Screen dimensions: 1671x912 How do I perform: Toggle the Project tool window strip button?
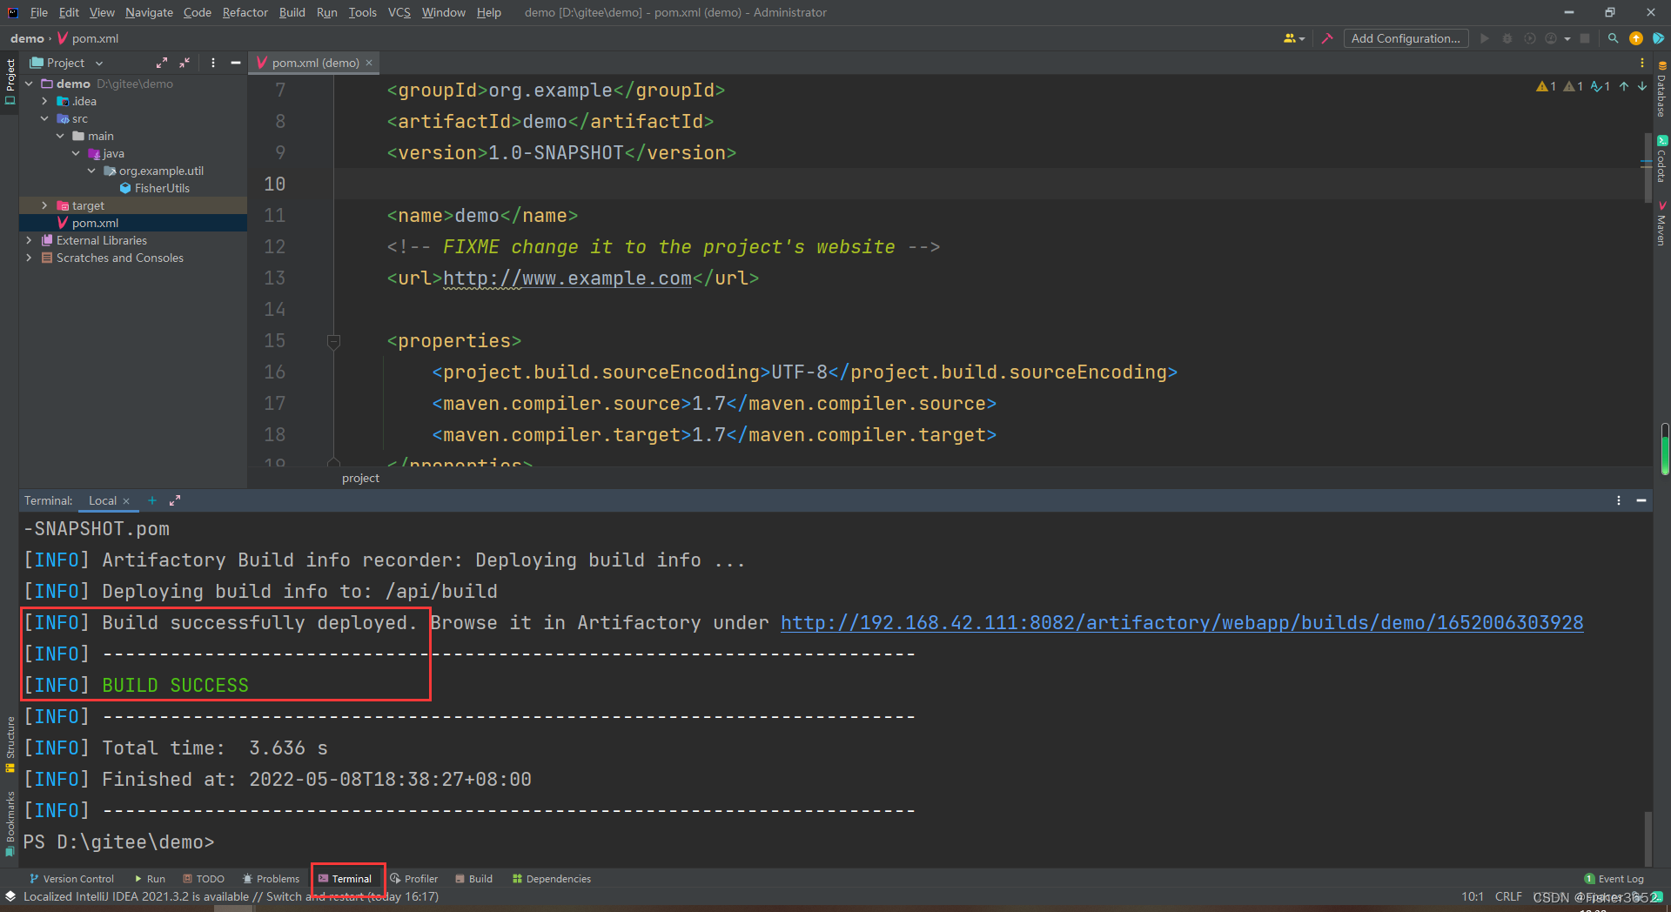click(10, 81)
